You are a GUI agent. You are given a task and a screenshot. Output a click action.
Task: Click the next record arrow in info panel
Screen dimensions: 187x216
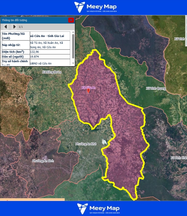click(14, 27)
